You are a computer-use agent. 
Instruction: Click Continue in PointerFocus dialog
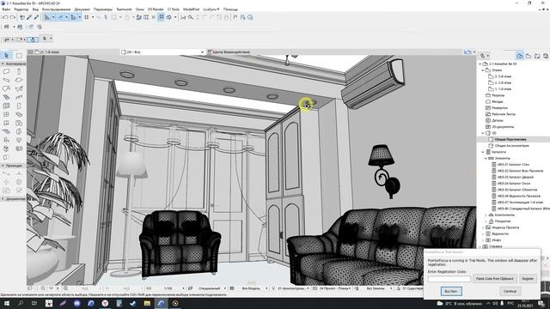click(x=510, y=291)
